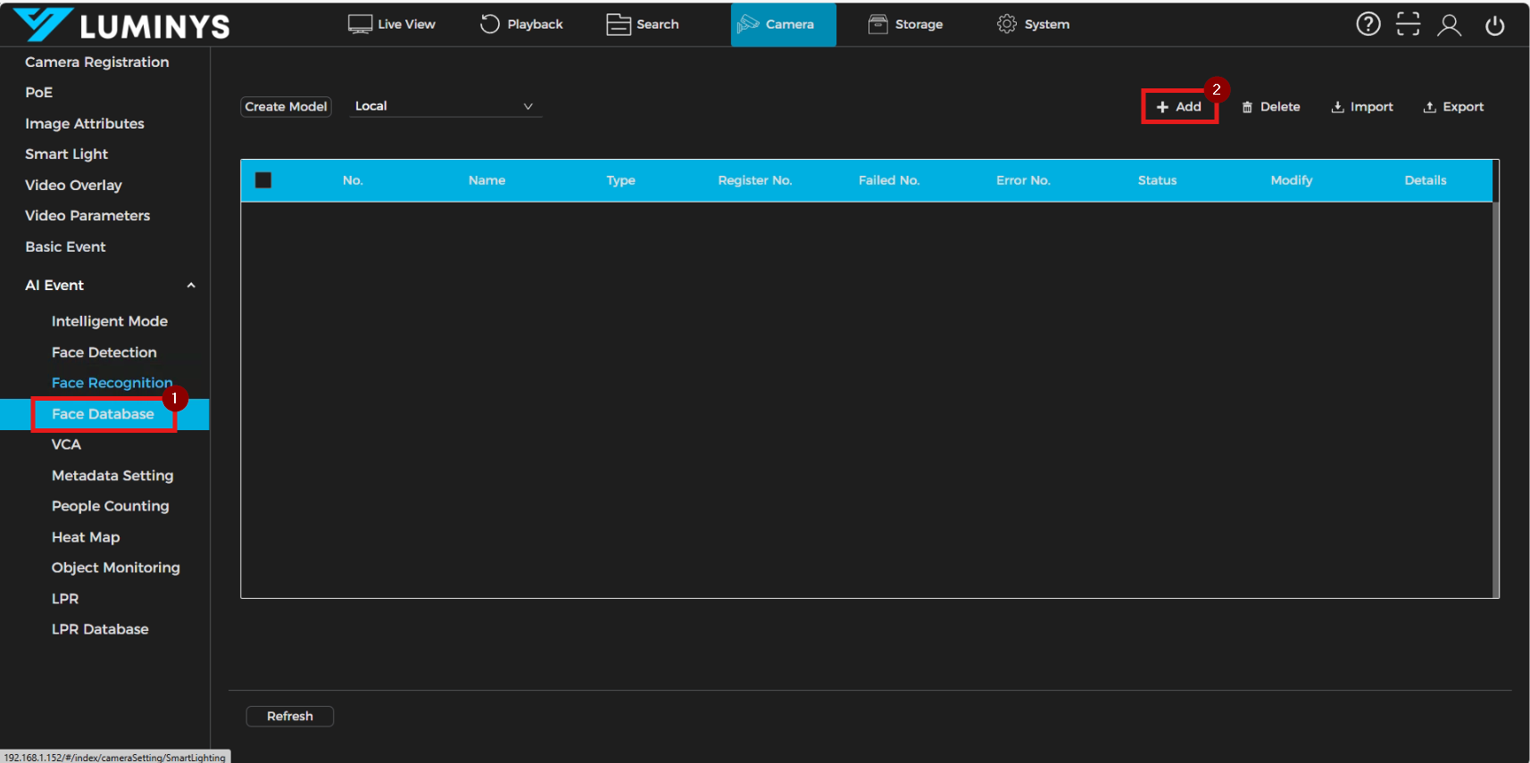1530x763 pixels.
Task: Open the Storage tab
Action: point(905,24)
